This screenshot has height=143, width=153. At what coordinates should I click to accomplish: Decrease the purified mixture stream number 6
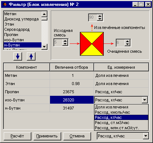[127, 44]
